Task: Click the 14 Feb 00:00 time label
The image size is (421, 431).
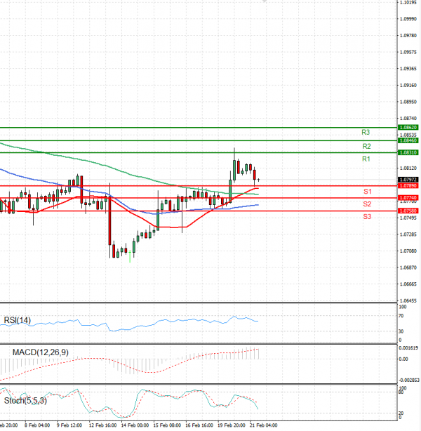Action: pos(135,425)
